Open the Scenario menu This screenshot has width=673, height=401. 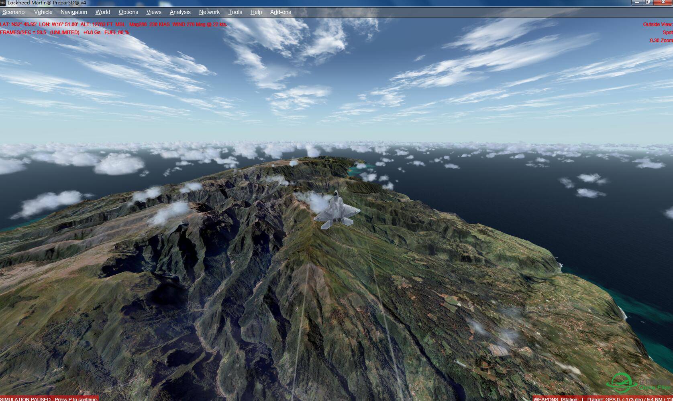tap(13, 12)
